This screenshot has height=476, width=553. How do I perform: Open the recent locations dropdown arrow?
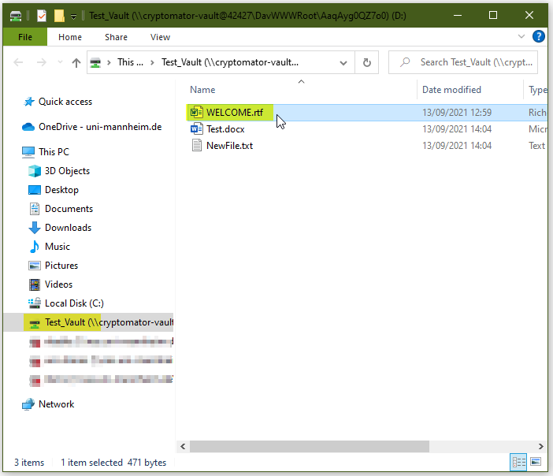pos(61,62)
